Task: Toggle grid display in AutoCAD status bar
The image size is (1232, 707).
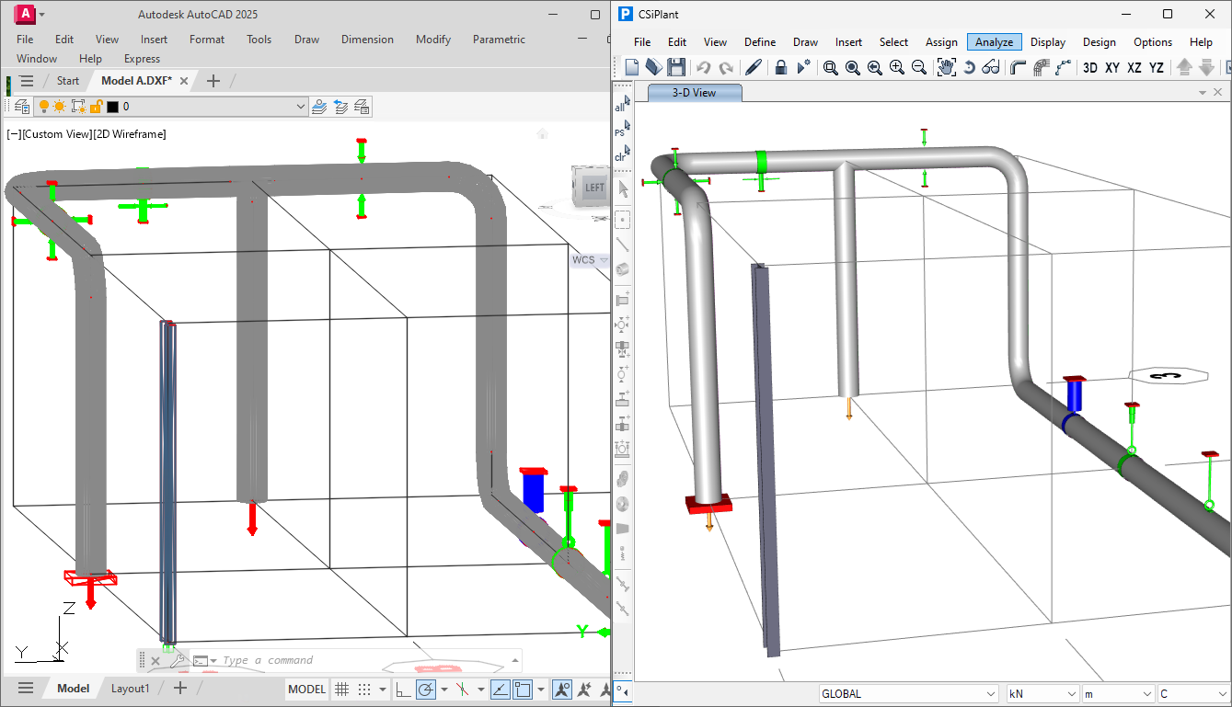Action: 341,690
